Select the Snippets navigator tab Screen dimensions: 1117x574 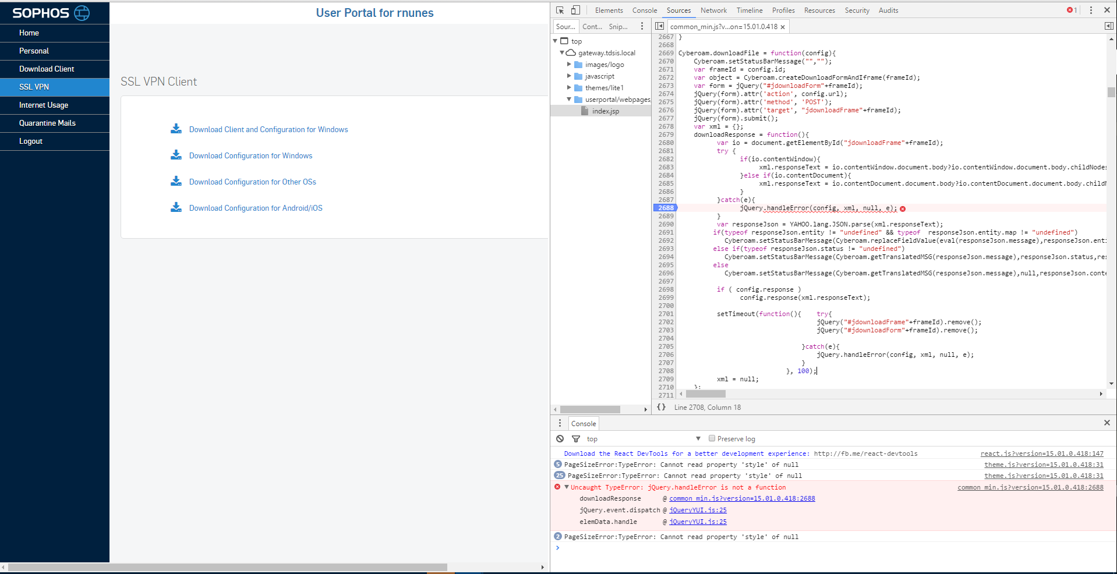coord(618,27)
